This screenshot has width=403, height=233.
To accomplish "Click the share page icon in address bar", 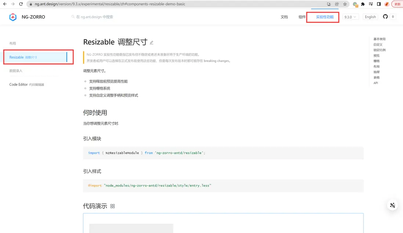I will (x=337, y=4).
